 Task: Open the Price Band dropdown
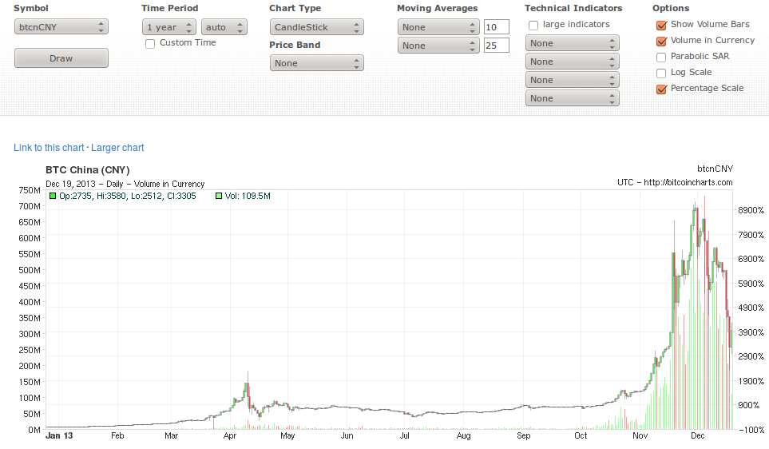coord(316,63)
